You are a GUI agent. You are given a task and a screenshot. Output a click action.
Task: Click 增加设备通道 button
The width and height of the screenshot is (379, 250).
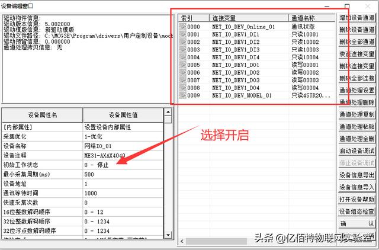click(356, 18)
